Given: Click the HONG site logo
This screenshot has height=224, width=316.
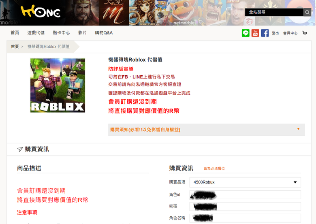Looking at the screenshot, I should pyautogui.click(x=41, y=11).
